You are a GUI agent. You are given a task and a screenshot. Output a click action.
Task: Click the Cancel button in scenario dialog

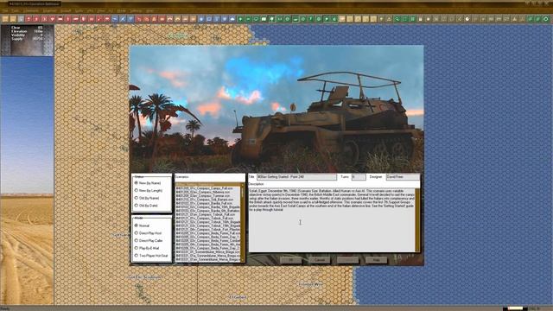(319, 260)
